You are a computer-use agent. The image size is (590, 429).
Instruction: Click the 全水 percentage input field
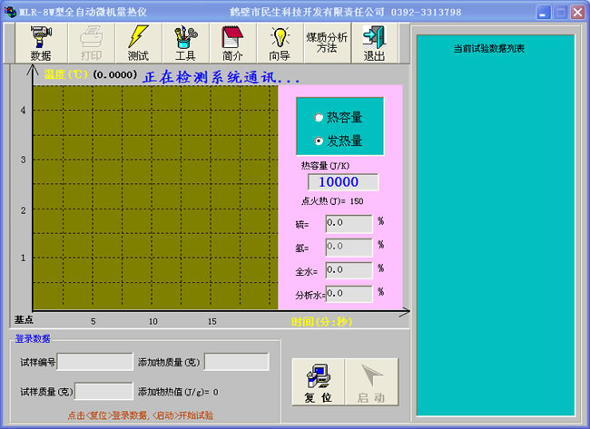349,269
